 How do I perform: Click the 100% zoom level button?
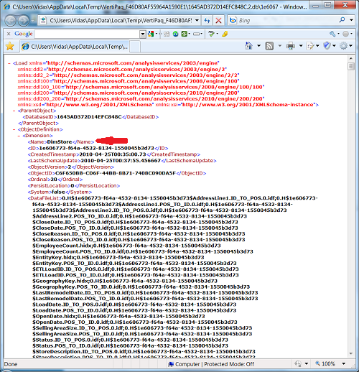click(x=325, y=364)
